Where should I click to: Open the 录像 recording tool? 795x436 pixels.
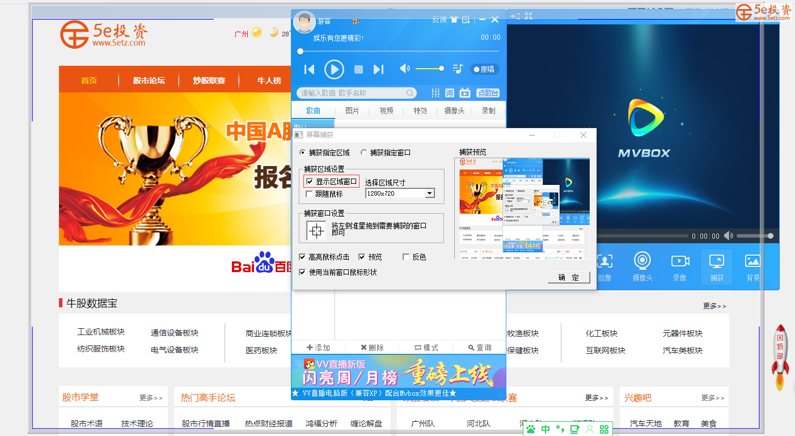(x=680, y=266)
